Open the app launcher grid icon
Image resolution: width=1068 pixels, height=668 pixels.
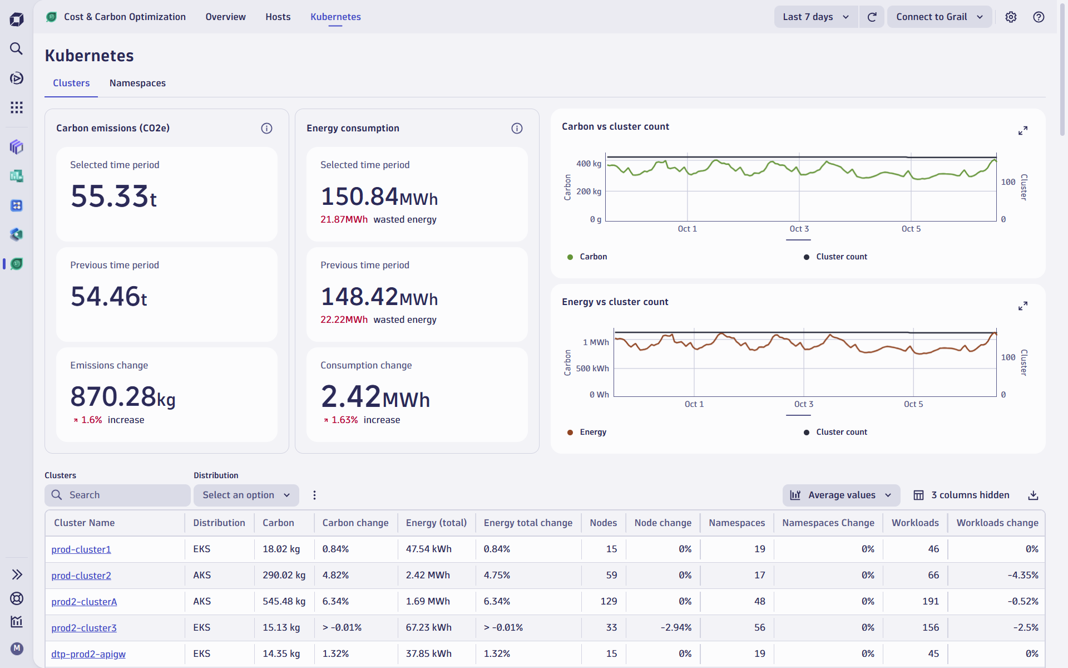(x=17, y=107)
